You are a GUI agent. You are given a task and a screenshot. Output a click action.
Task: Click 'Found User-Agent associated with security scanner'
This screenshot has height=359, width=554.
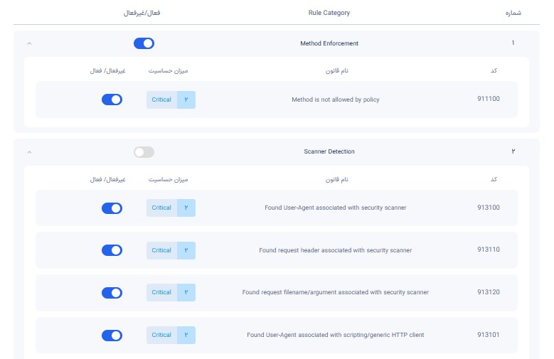click(x=336, y=208)
